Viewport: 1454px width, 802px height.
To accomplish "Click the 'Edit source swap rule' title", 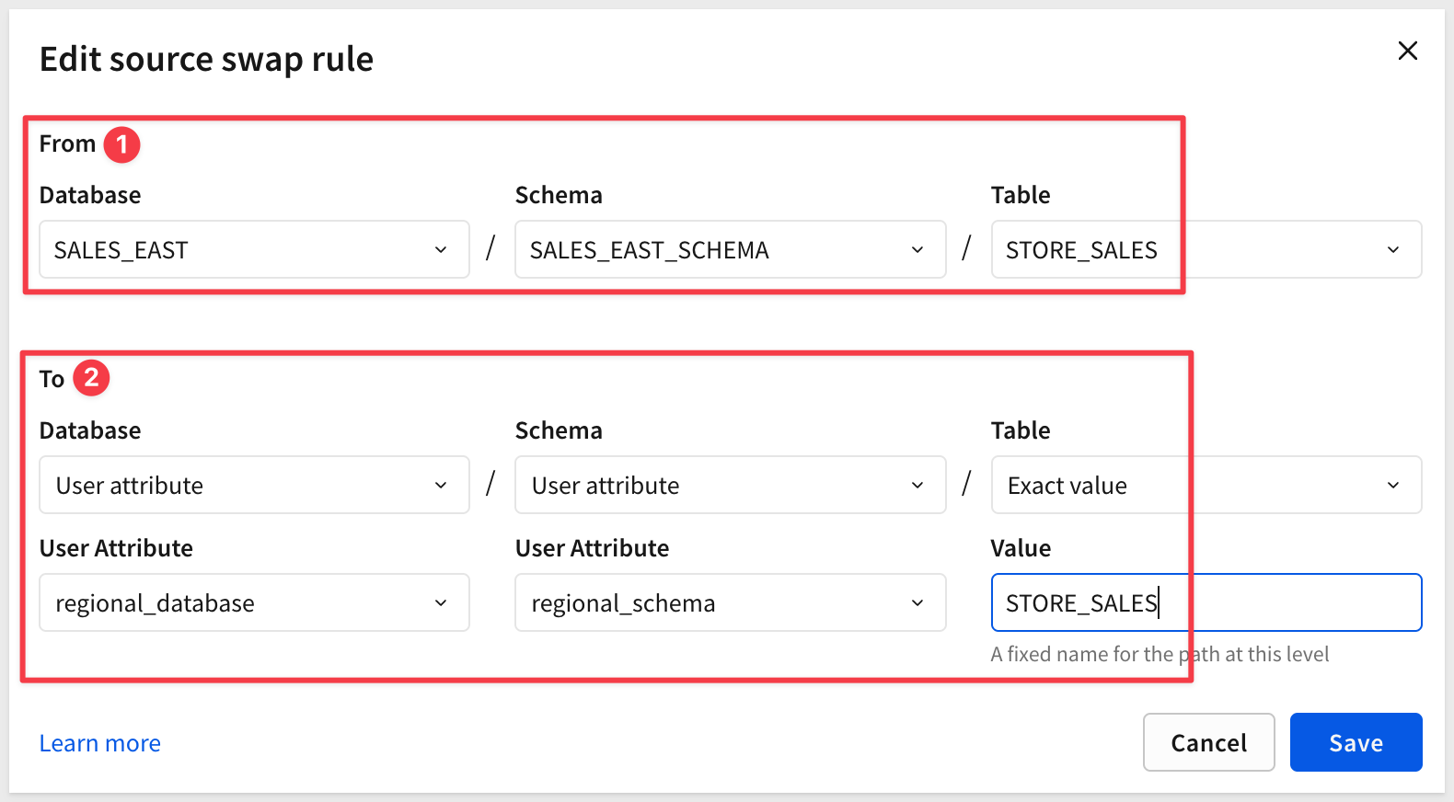I will tap(206, 60).
